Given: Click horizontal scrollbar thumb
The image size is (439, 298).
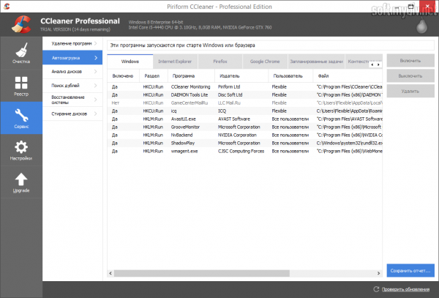Looking at the screenshot, I should (202, 273).
